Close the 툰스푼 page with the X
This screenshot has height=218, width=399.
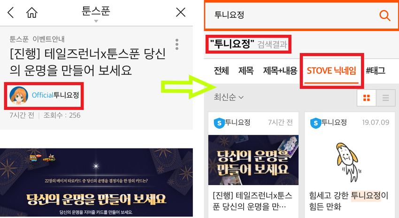(x=181, y=12)
